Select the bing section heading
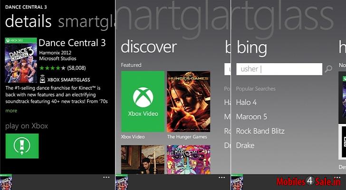Image resolution: width=346 pixels, height=190 pixels. coord(252,48)
